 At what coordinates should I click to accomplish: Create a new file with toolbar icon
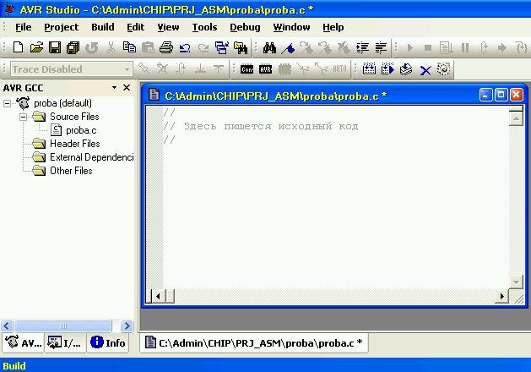(18, 47)
